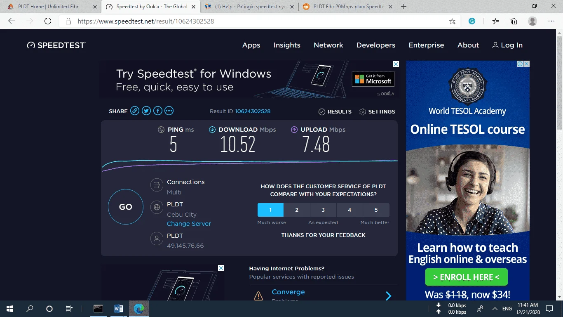Click the globe icon beside PLDT Cebu City

[157, 207]
